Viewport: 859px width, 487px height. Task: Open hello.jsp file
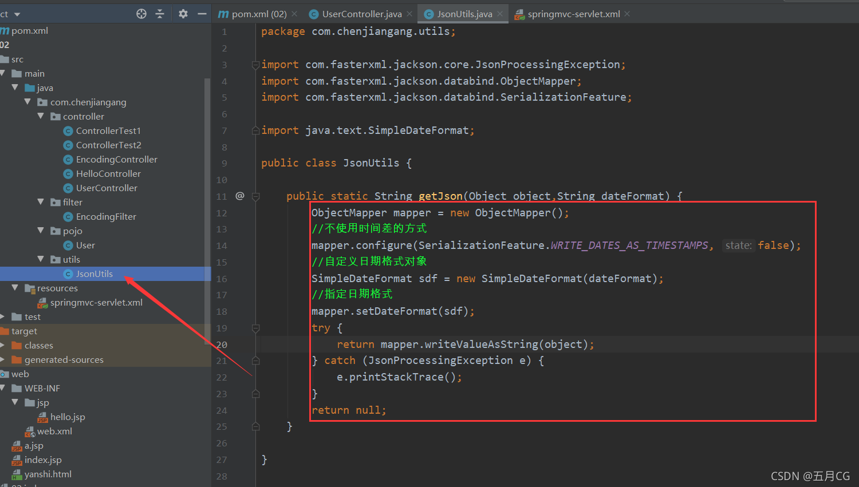(68, 417)
